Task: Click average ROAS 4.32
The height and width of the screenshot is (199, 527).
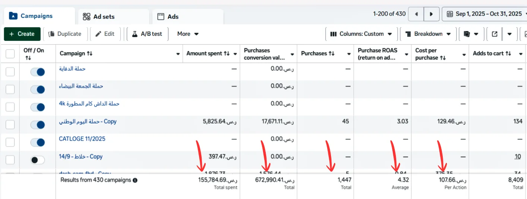Action: coord(403,180)
